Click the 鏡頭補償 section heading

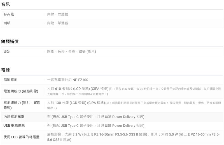[10, 41]
